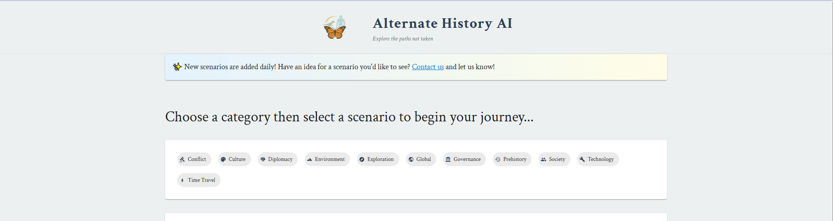The image size is (833, 221).
Task: Click empty space right of Time Travel chip
Action: coord(392,180)
